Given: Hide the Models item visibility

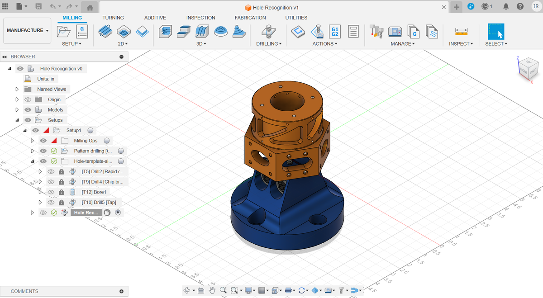Looking at the screenshot, I should 28,110.
